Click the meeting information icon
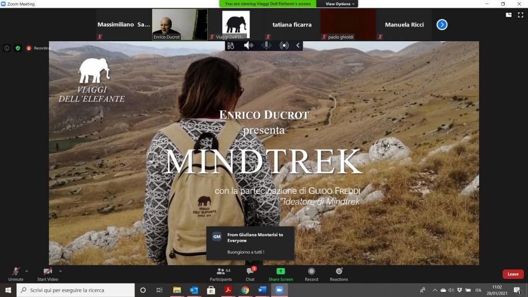This screenshot has width=528, height=297. click(x=7, y=48)
